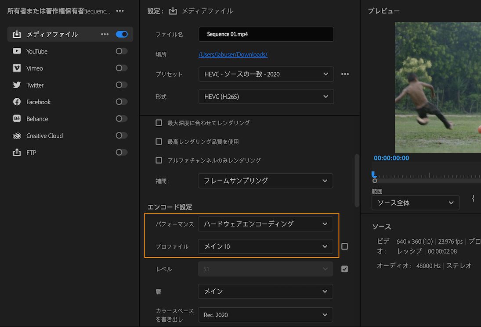Open the 範囲 dropdown ソース全体
This screenshot has width=481, height=327.
point(416,203)
